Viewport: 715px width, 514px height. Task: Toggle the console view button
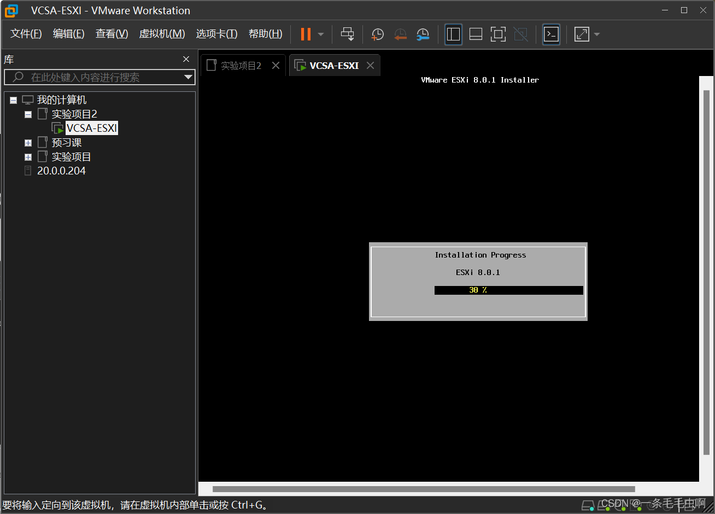(x=551, y=34)
